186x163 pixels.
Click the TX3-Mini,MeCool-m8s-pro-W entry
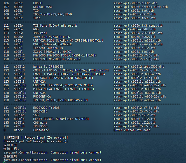pos(55,26)
